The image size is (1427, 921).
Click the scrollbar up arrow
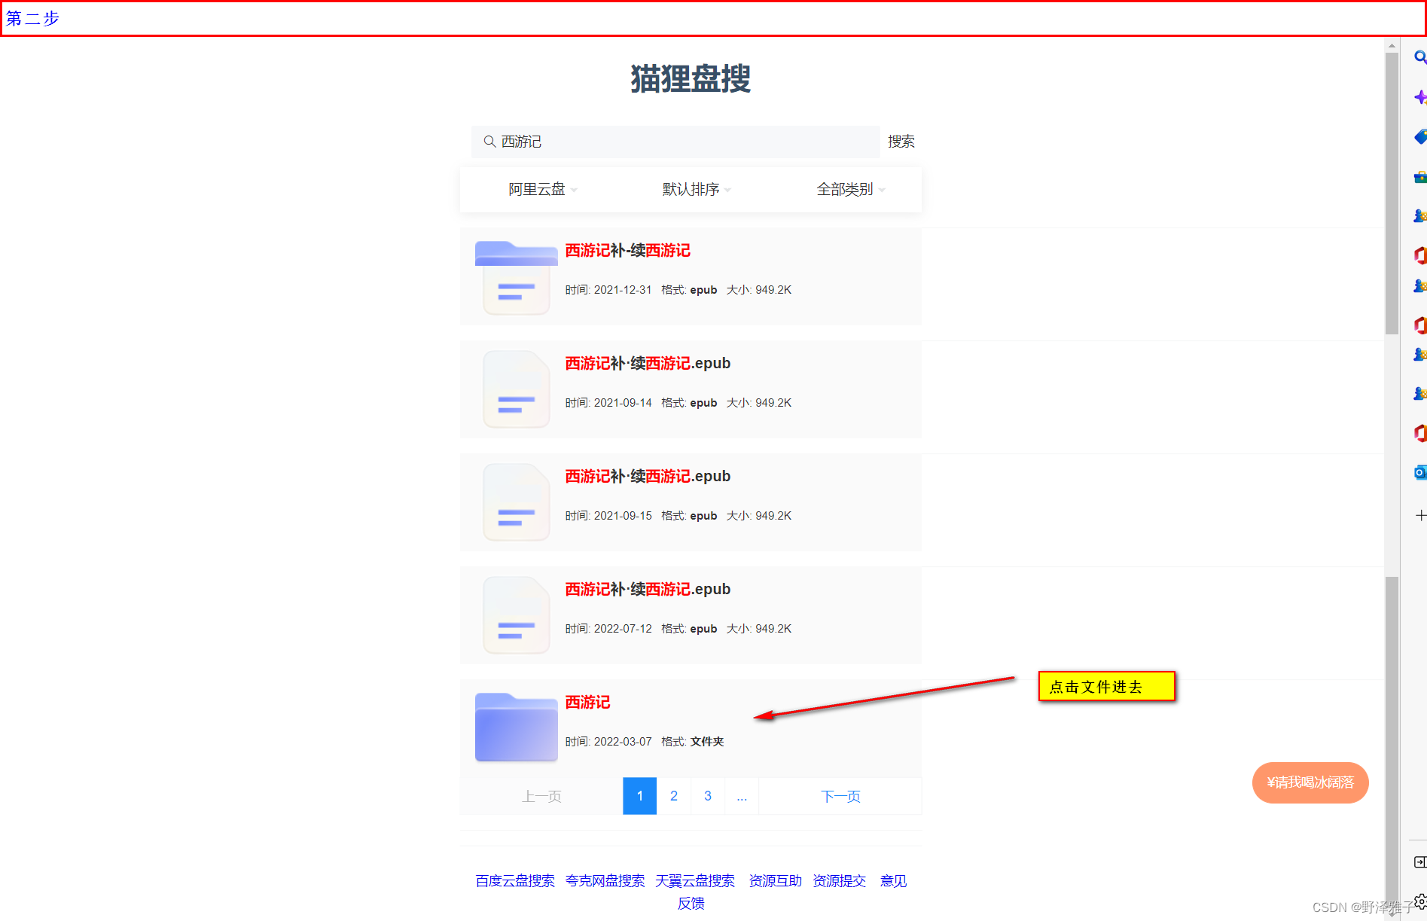1392,45
